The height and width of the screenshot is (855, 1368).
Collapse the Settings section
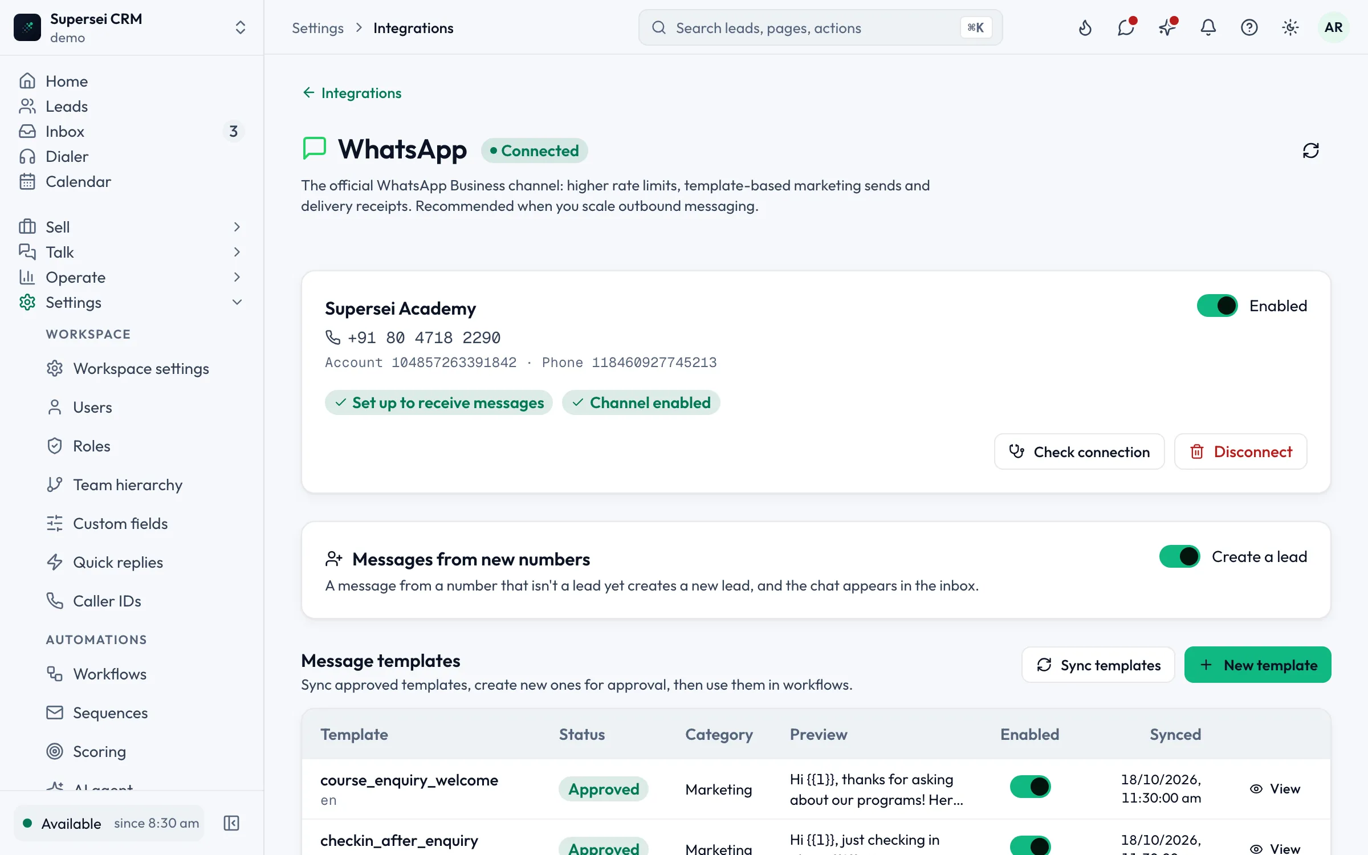pyautogui.click(x=132, y=302)
